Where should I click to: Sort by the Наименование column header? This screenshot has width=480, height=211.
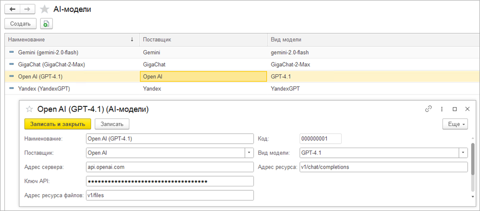pyautogui.click(x=72, y=39)
